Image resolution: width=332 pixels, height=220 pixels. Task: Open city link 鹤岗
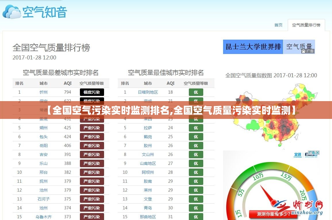point(148,137)
